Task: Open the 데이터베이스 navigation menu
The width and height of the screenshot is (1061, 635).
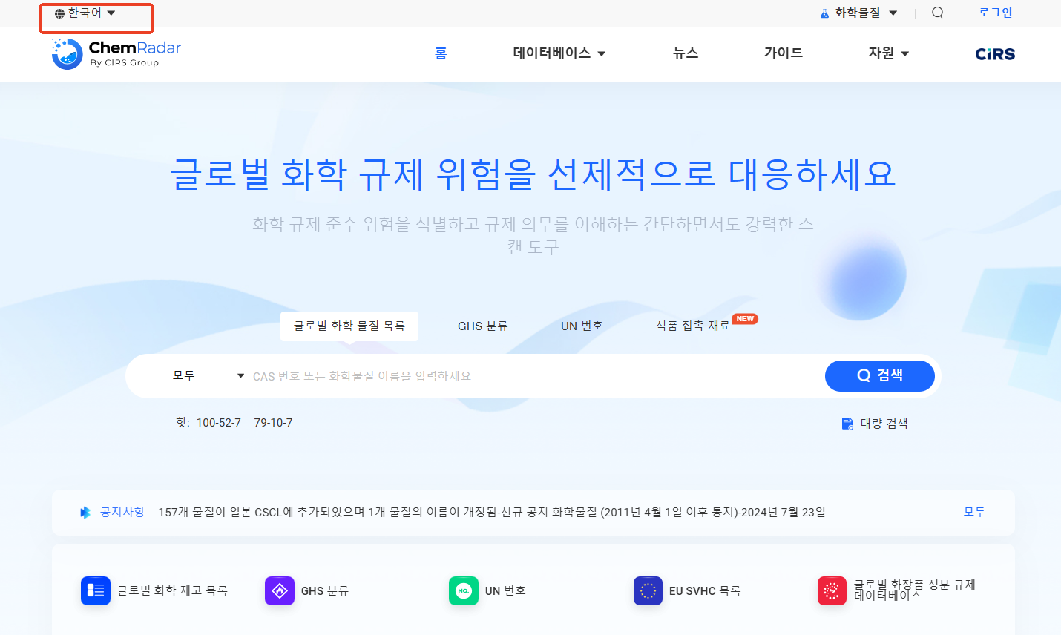Action: tap(559, 53)
